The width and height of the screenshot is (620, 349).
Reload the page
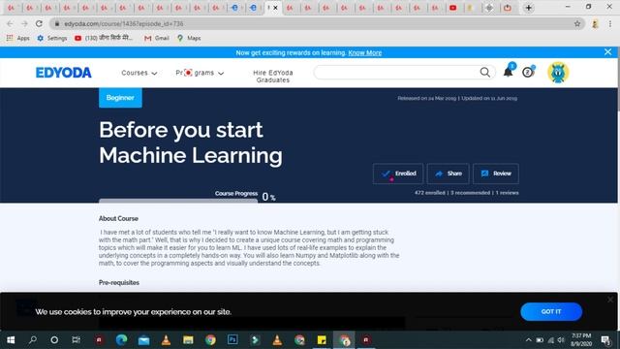click(39, 23)
